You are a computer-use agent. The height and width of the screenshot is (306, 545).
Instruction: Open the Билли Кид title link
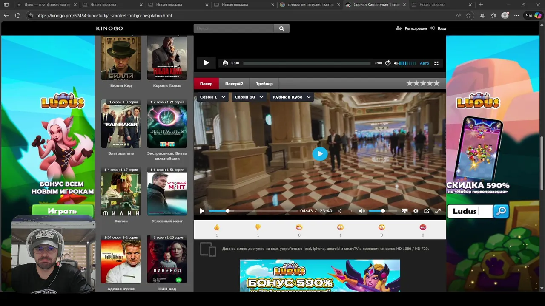(121, 85)
